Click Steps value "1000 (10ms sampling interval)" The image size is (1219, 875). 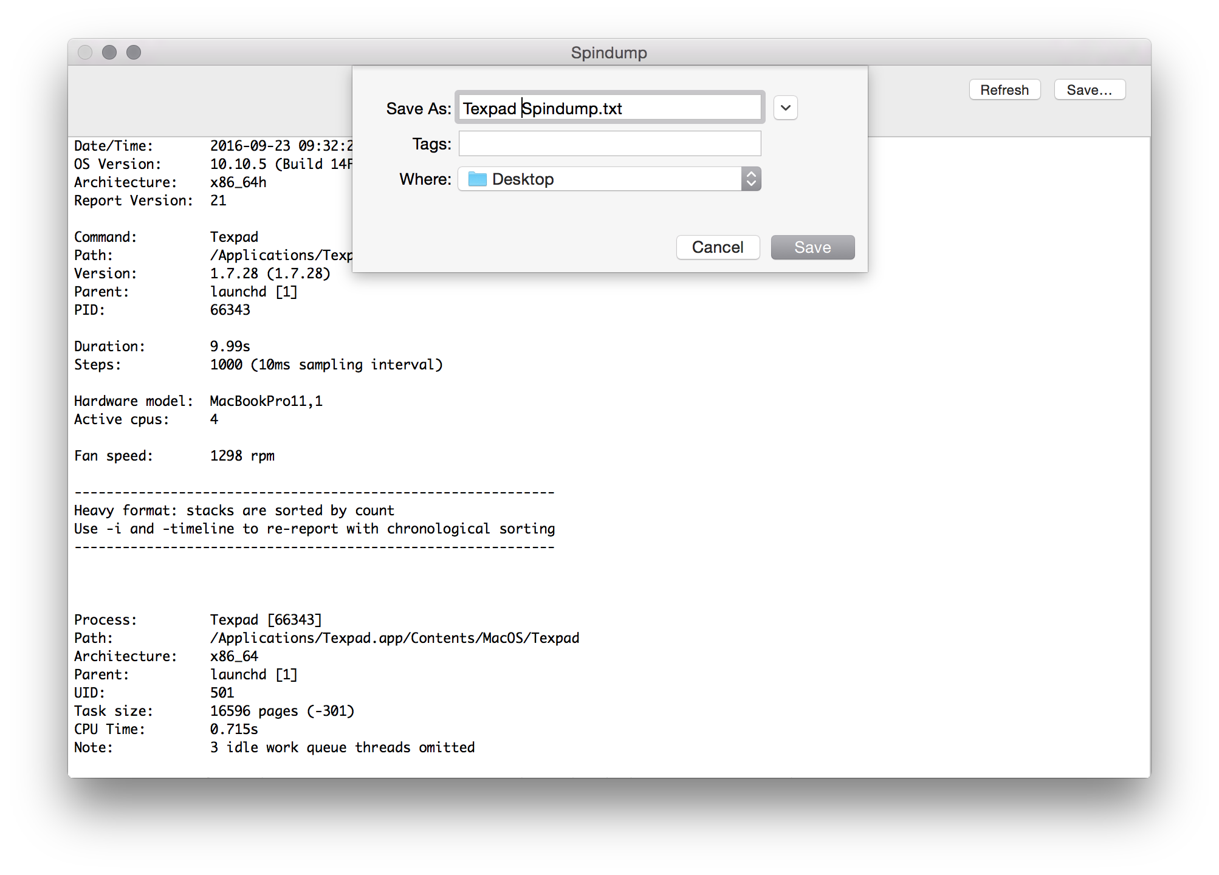tap(326, 365)
